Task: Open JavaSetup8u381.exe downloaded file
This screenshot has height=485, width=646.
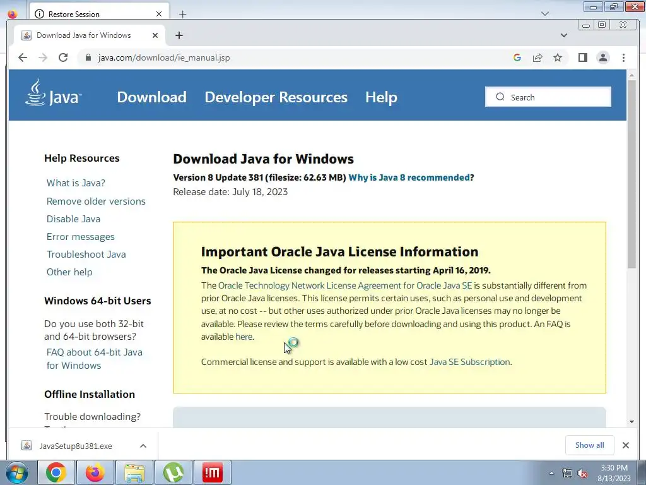Action: point(76,446)
